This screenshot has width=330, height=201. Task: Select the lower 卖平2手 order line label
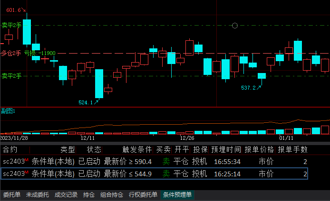click(x=11, y=76)
